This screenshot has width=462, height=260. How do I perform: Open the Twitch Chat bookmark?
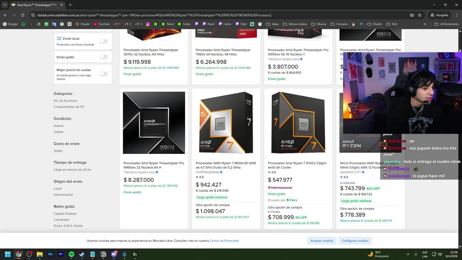coord(241,24)
